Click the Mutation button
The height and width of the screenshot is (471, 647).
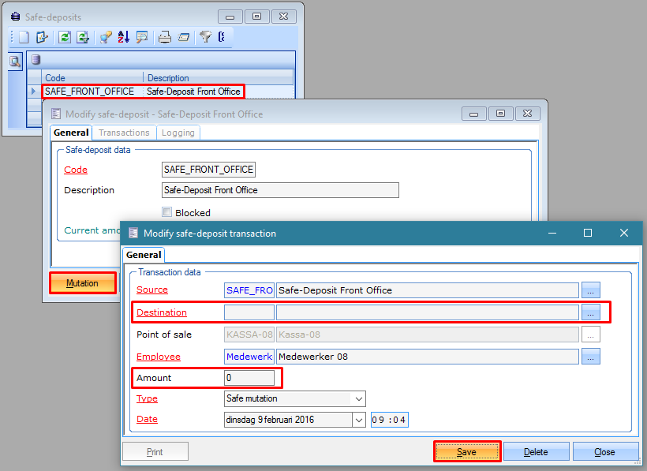coord(82,283)
